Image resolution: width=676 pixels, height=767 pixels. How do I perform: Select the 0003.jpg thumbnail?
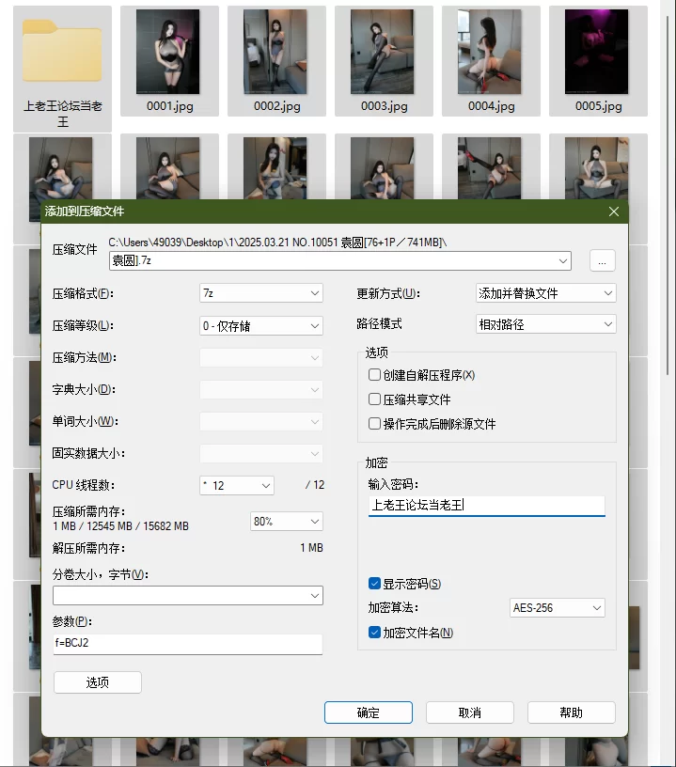click(382, 52)
